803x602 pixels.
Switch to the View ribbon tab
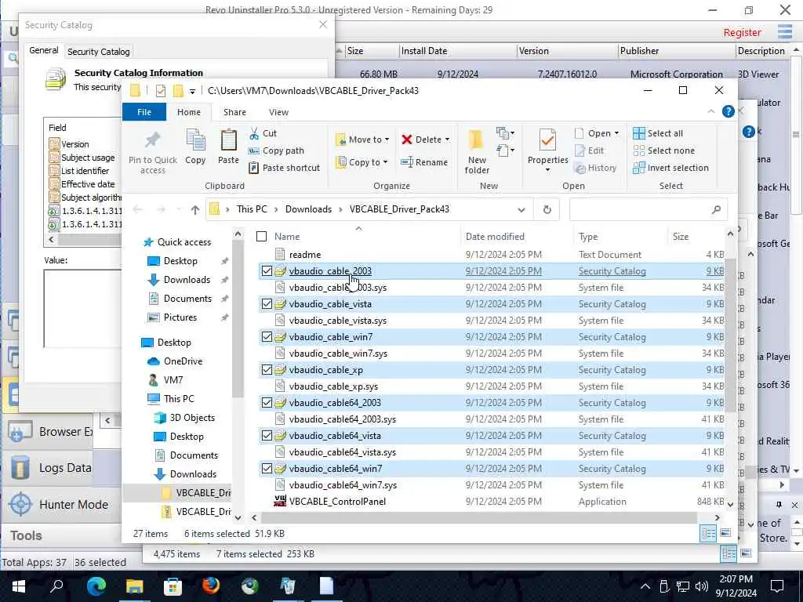(x=278, y=112)
